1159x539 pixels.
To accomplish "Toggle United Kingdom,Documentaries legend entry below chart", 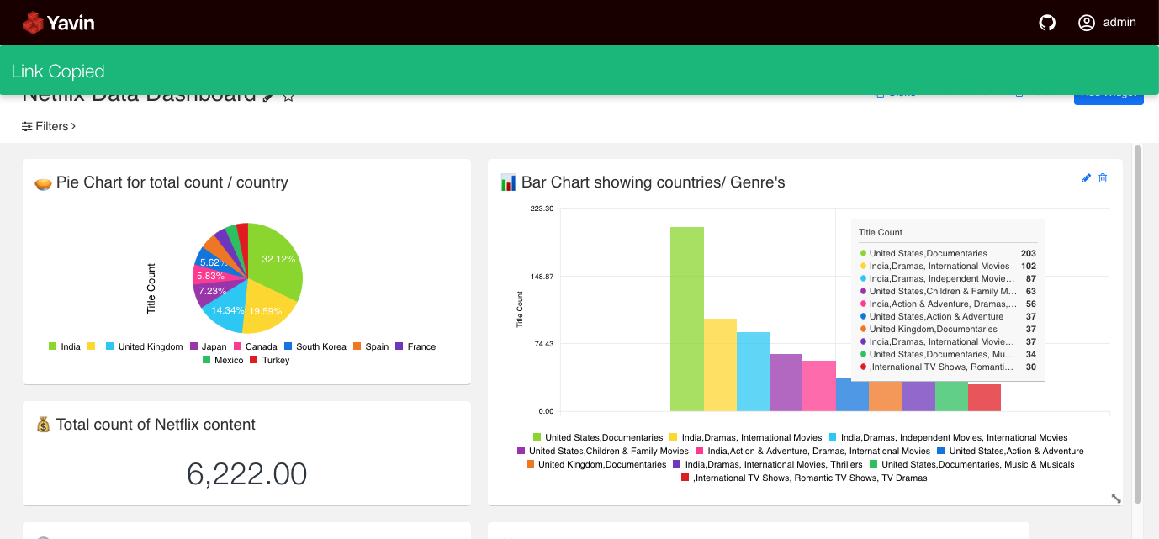I will [x=596, y=464].
